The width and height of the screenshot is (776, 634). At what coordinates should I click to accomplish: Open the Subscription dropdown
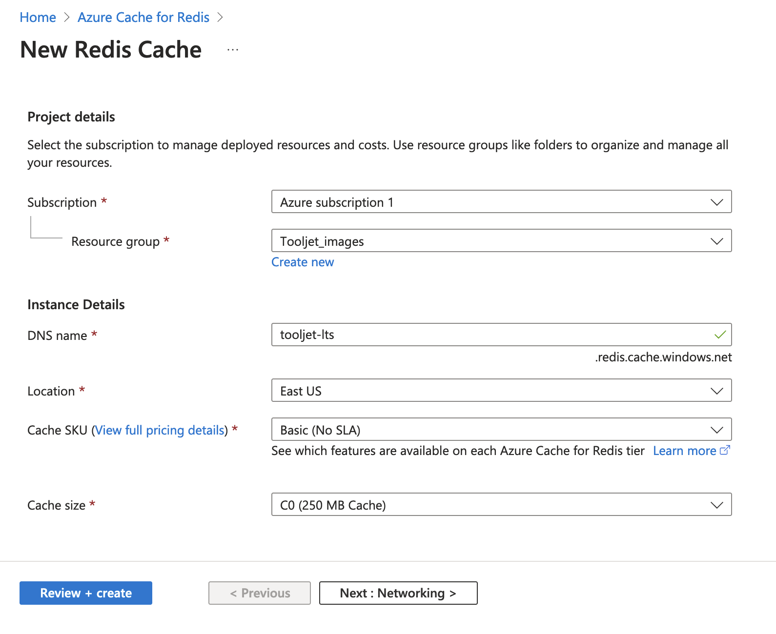501,201
